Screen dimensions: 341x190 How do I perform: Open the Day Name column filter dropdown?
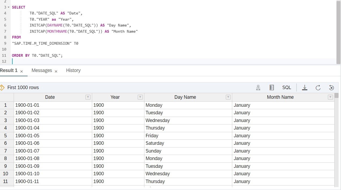pyautogui.click(x=228, y=97)
